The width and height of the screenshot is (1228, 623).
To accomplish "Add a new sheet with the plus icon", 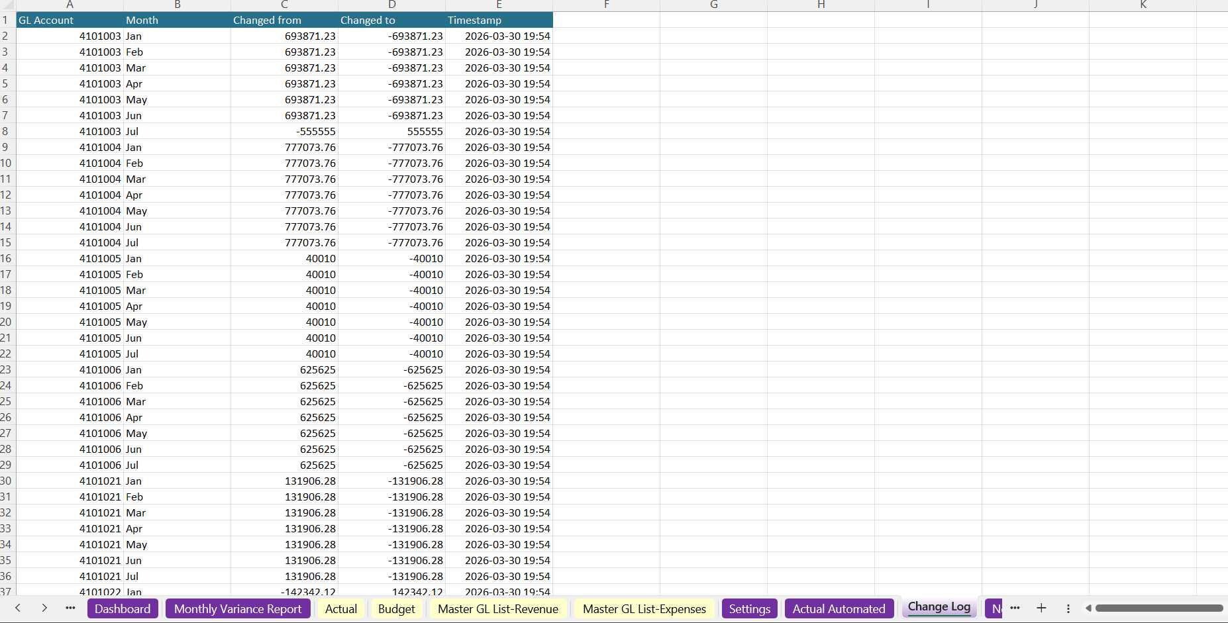I will click(x=1041, y=608).
